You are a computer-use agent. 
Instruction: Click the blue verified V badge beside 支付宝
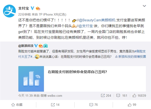(x=32, y=8)
